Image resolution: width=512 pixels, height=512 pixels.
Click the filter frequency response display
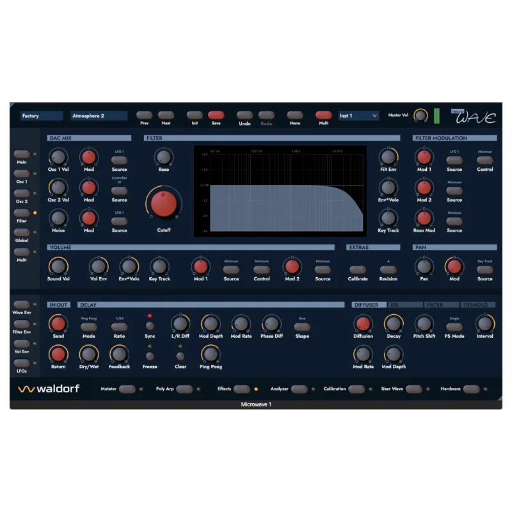click(x=280, y=191)
